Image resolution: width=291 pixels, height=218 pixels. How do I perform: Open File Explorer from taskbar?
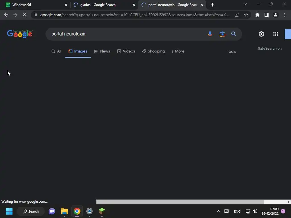click(65, 211)
